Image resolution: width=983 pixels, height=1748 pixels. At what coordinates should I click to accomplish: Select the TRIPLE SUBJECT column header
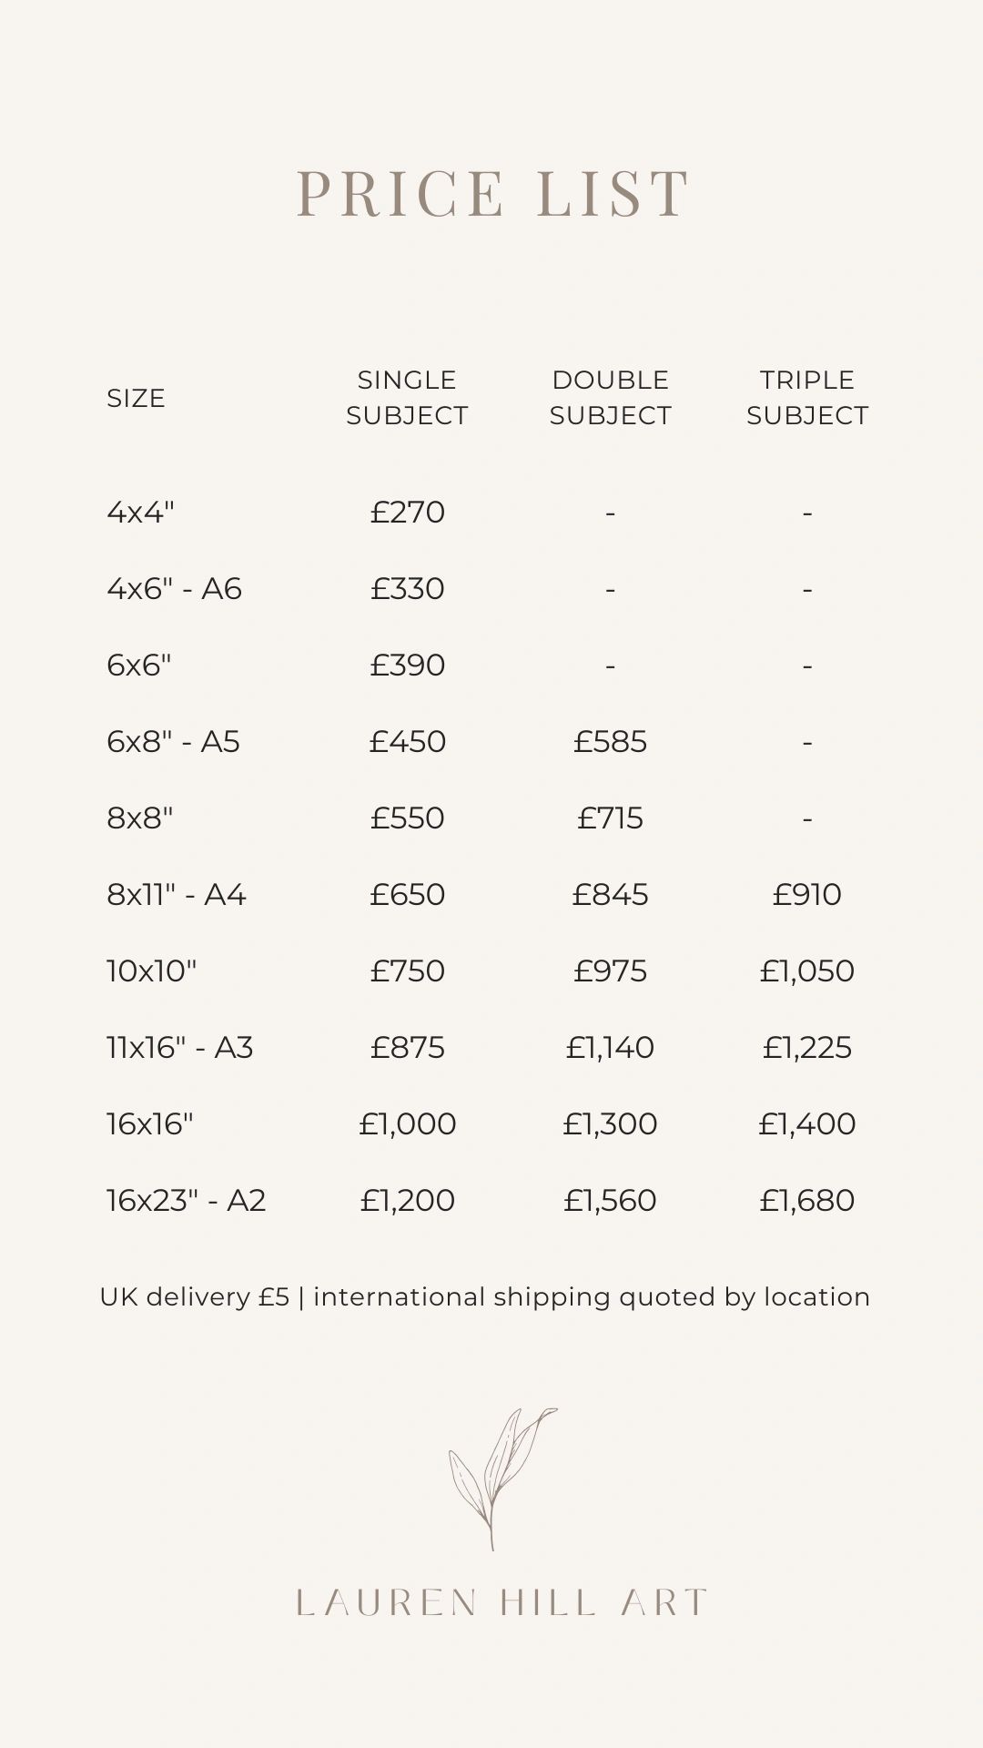coord(807,397)
